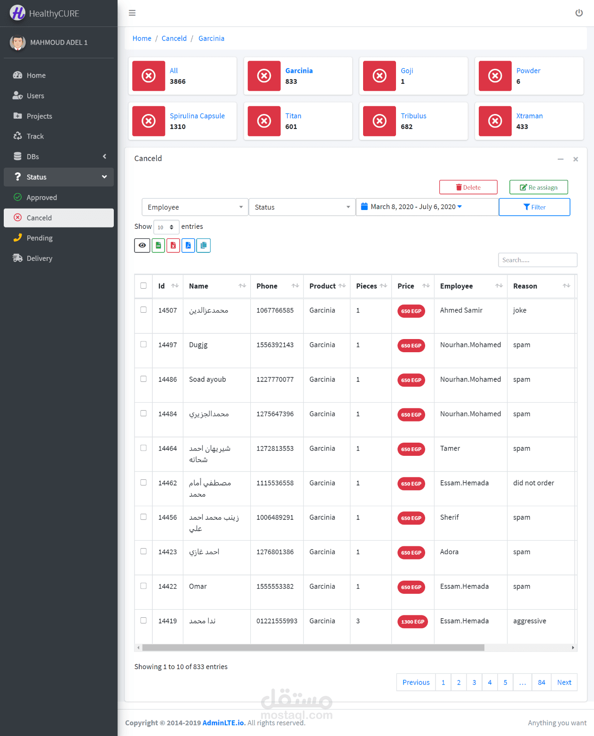Viewport: 594px width, 736px height.
Task: Apply the Filter button
Action: pyautogui.click(x=534, y=207)
